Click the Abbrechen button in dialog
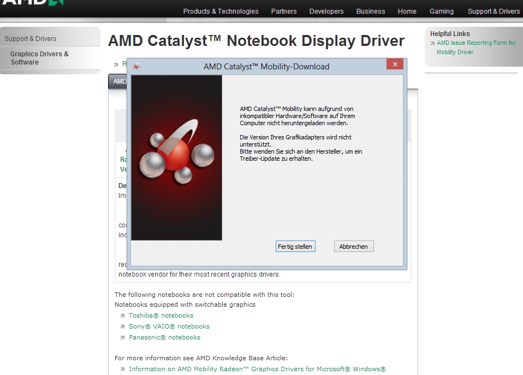 (x=354, y=247)
